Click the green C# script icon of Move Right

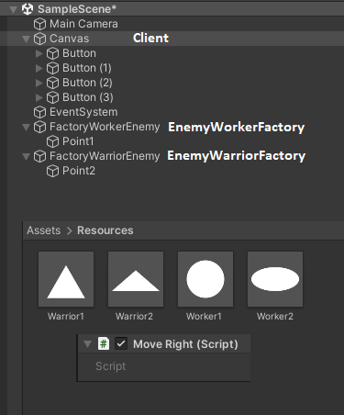coord(104,343)
